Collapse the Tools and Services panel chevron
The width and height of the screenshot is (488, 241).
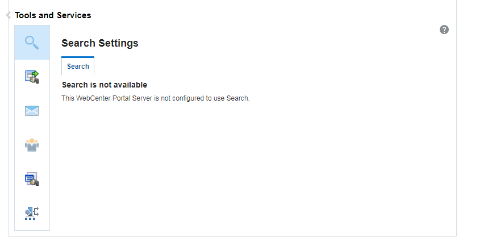9,15
